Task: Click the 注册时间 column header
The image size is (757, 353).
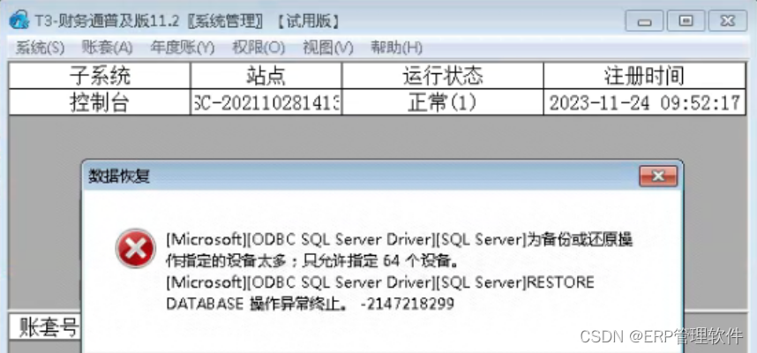Action: (x=645, y=76)
